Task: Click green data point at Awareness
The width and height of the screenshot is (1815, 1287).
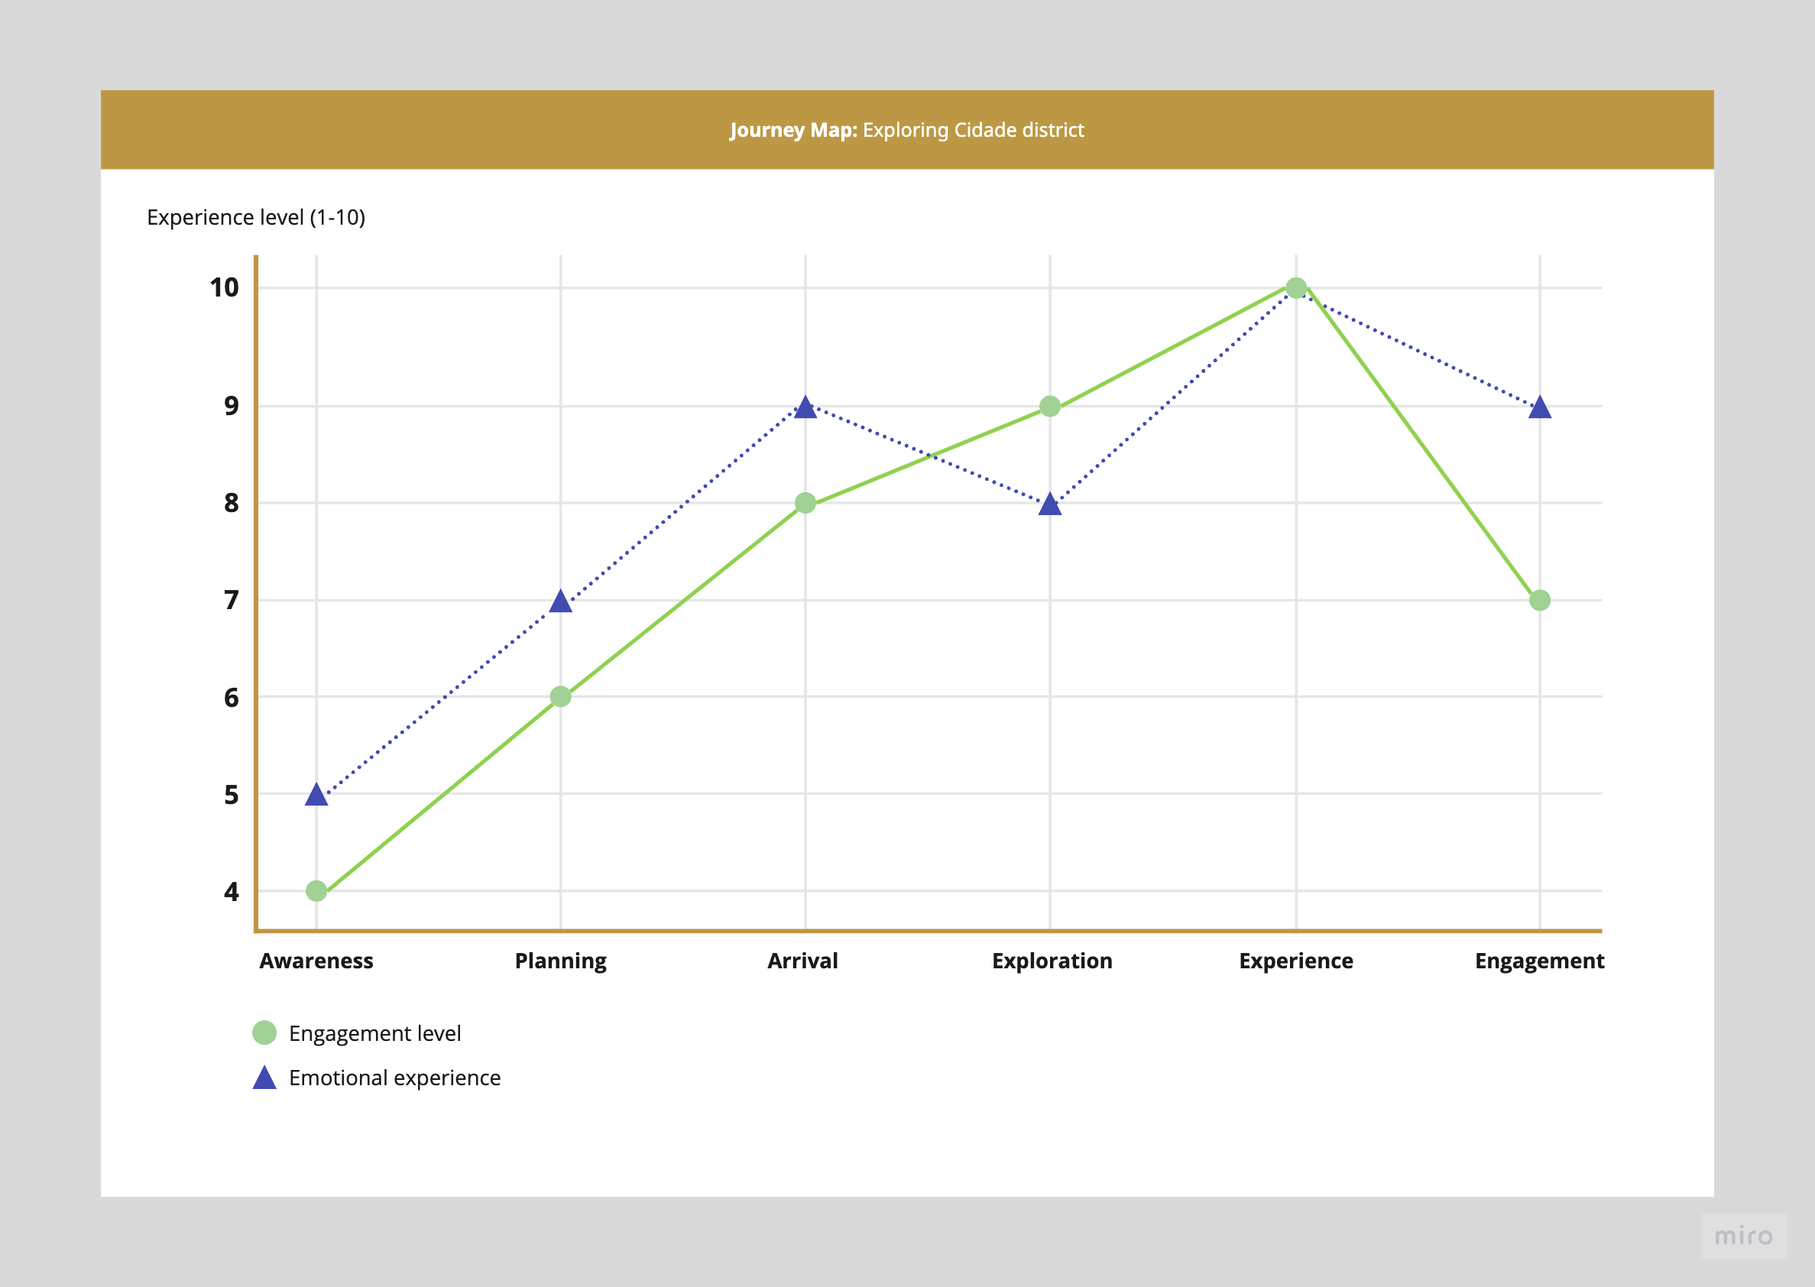Action: [316, 891]
